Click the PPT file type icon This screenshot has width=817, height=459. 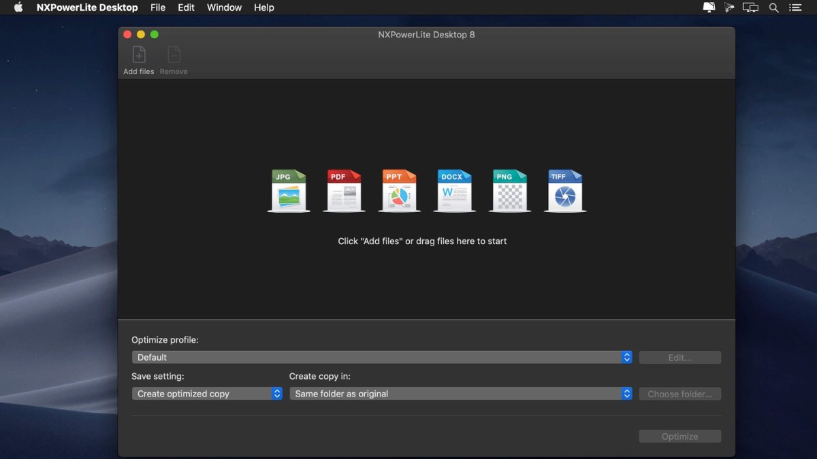point(399,190)
